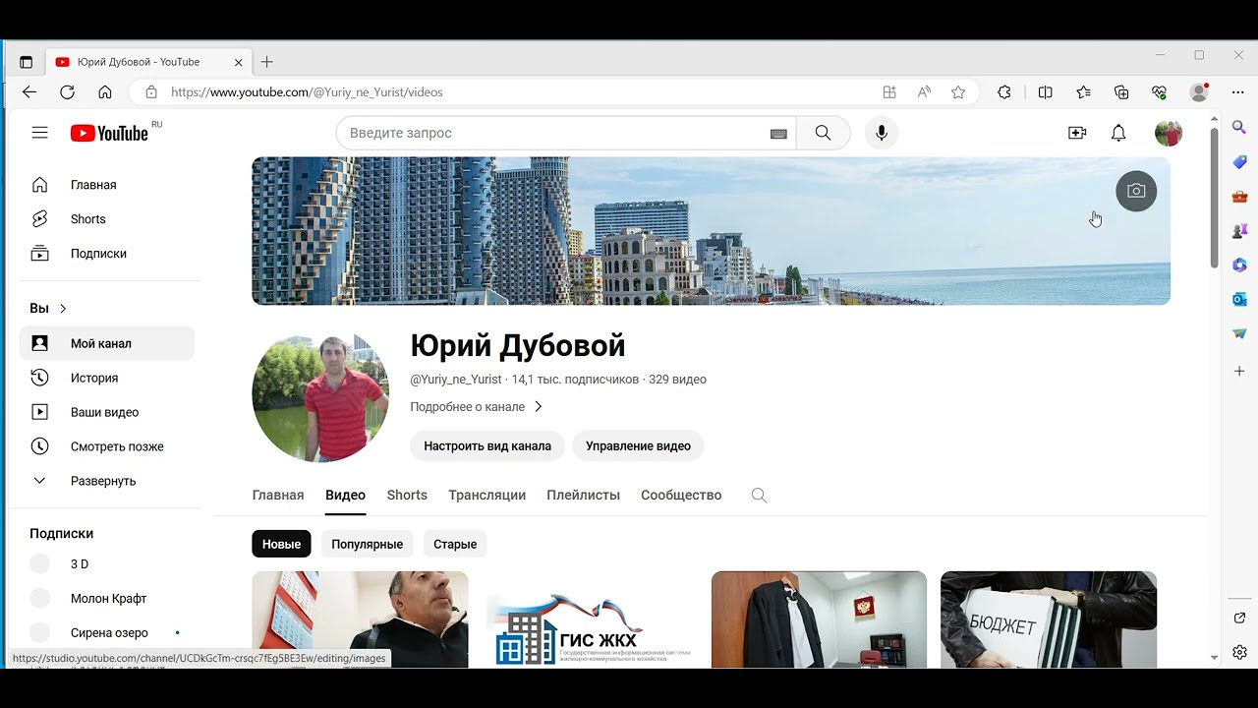Image resolution: width=1258 pixels, height=708 pixels.
Task: Open the 'БЮДЖЕТ' video thumbnail
Action: pos(1049,619)
